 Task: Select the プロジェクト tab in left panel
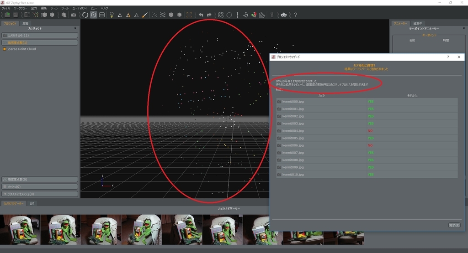(x=10, y=23)
